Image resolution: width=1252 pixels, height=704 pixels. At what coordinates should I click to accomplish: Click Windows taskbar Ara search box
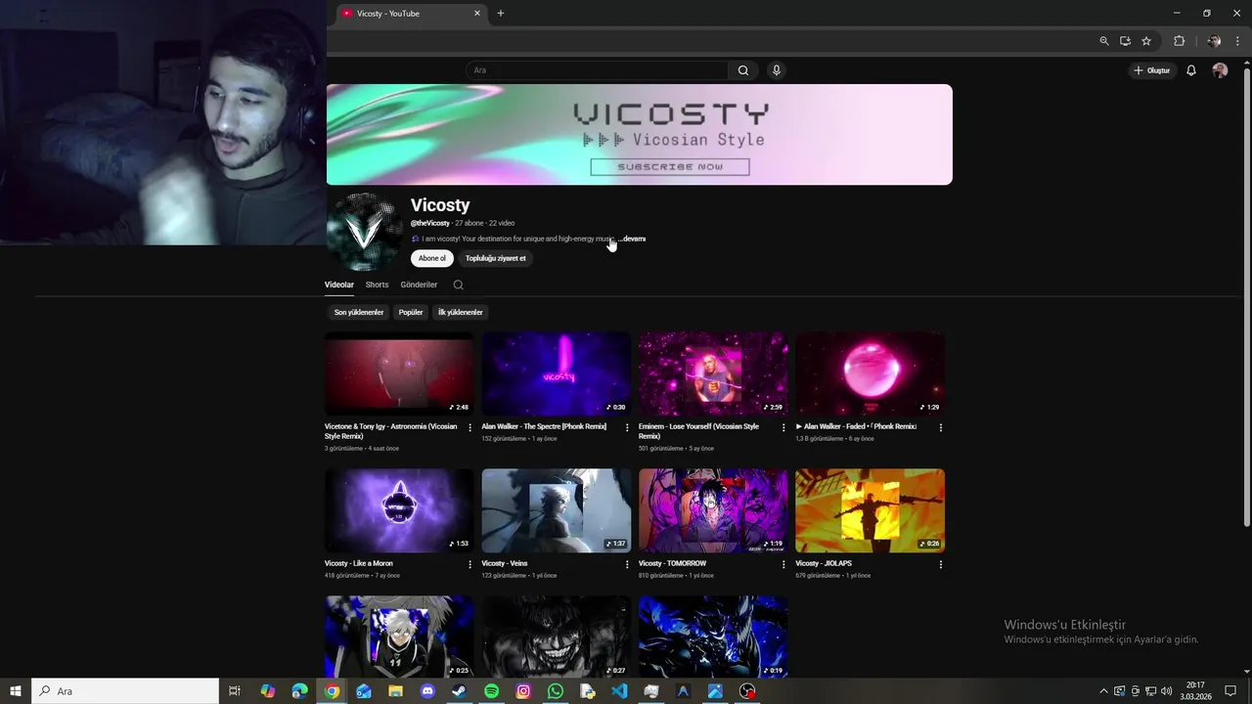[x=125, y=691]
